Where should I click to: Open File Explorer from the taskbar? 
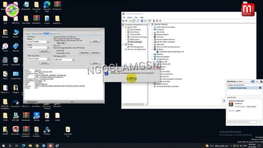tap(30, 146)
